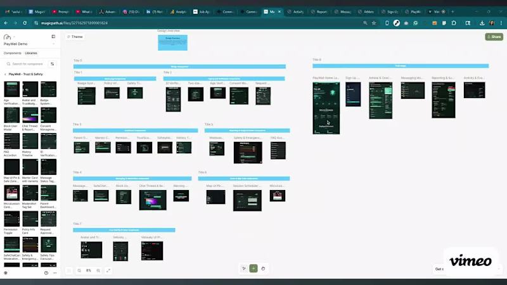Select the pointer cursor tool
The width and height of the screenshot is (507, 285).
tap(244, 269)
